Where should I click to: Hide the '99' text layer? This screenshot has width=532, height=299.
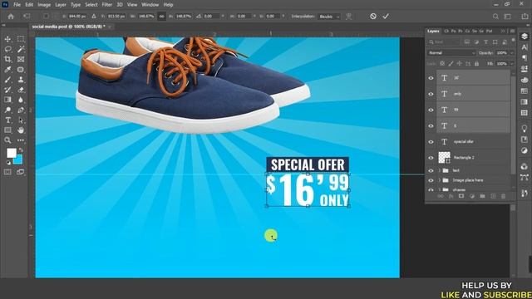pyautogui.click(x=431, y=110)
